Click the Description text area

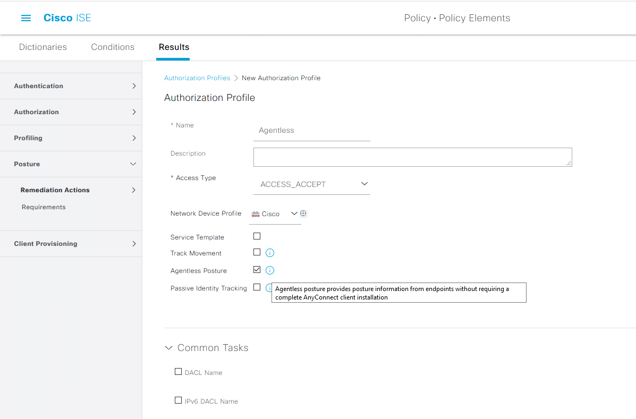point(412,157)
